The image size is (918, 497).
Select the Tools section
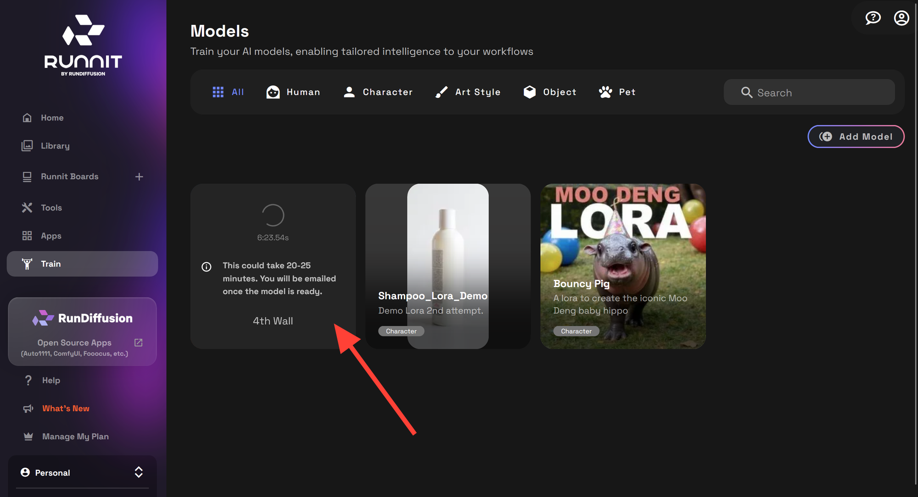click(50, 207)
